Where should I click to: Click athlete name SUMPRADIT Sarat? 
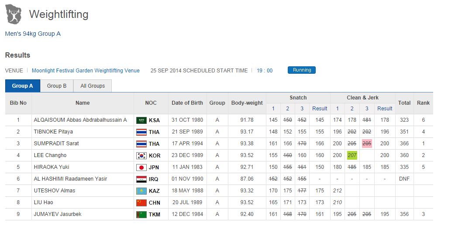pos(56,144)
